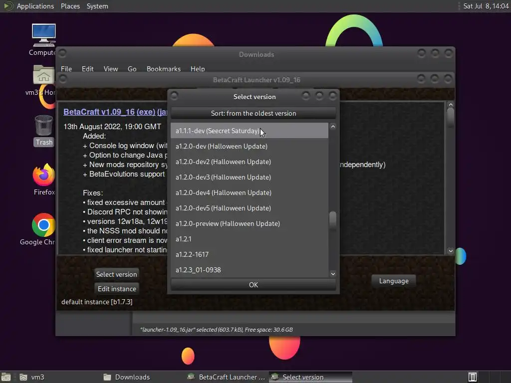
Task: Click launcher changelog scroll up arrow
Action: pyautogui.click(x=451, y=105)
